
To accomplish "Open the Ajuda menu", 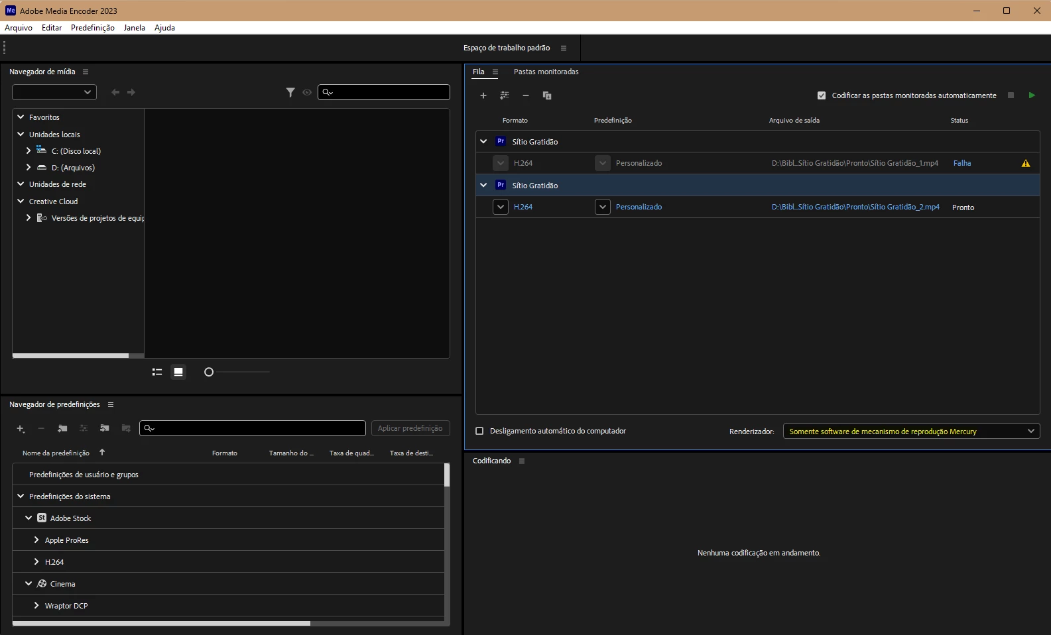I will (164, 28).
